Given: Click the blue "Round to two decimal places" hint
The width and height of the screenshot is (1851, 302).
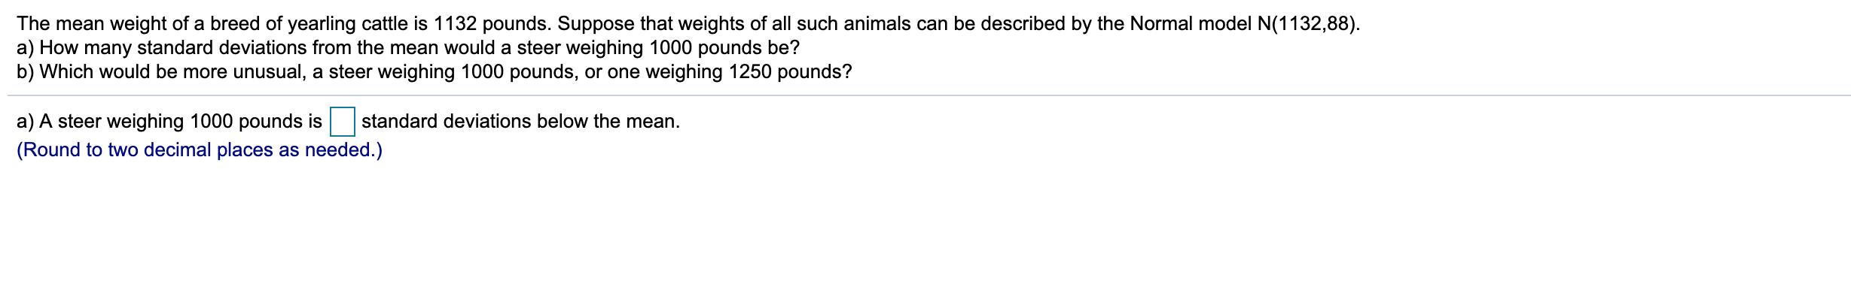Looking at the screenshot, I should (200, 150).
